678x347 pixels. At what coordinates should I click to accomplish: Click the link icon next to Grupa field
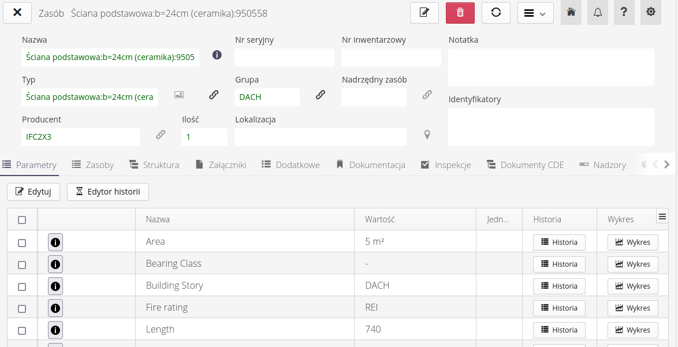click(321, 95)
